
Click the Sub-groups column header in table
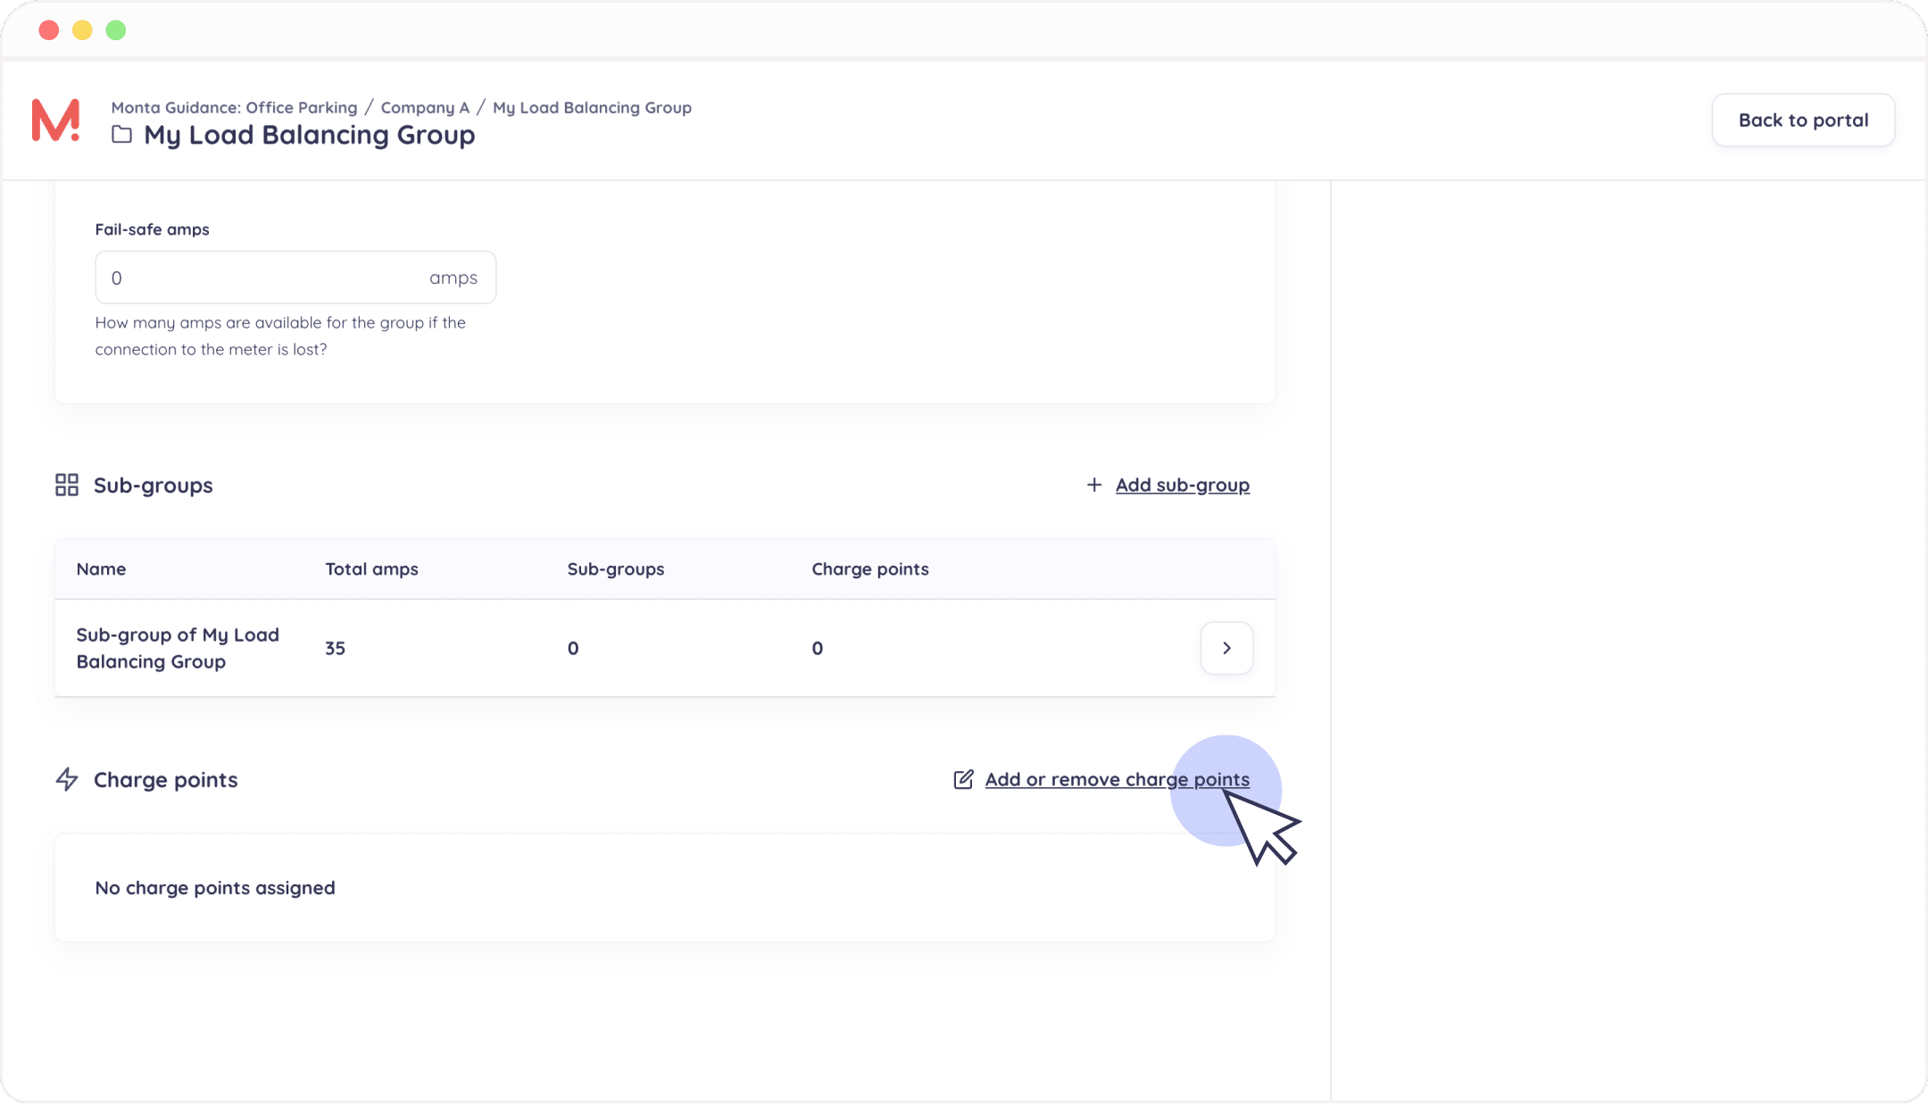pos(616,569)
